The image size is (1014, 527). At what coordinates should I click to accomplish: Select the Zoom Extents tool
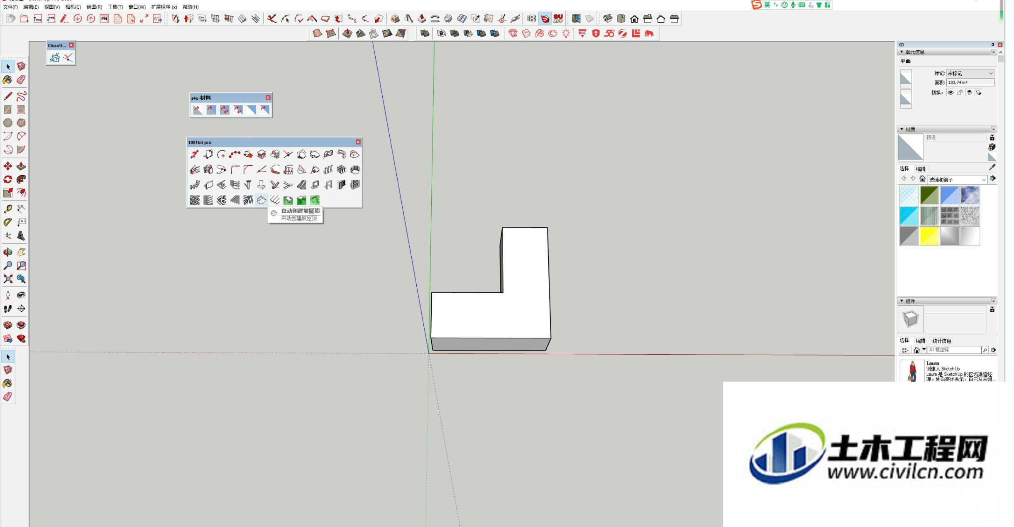tap(7, 279)
